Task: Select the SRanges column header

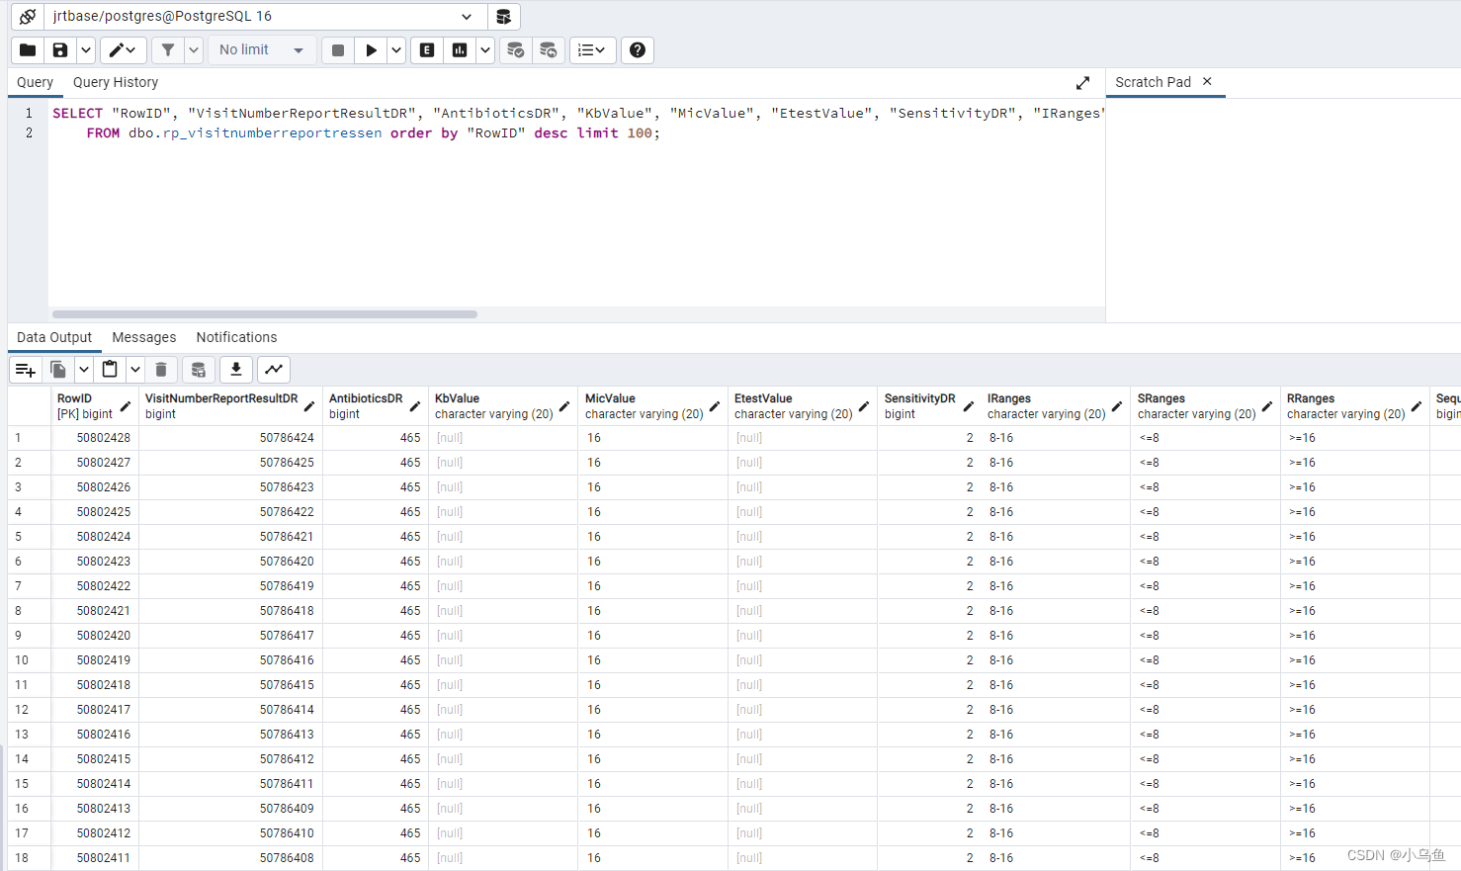Action: [1205, 406]
